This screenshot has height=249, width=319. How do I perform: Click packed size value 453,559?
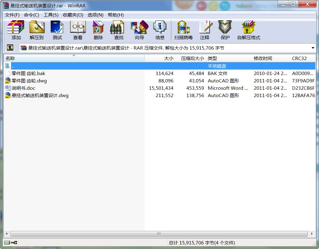(195, 88)
